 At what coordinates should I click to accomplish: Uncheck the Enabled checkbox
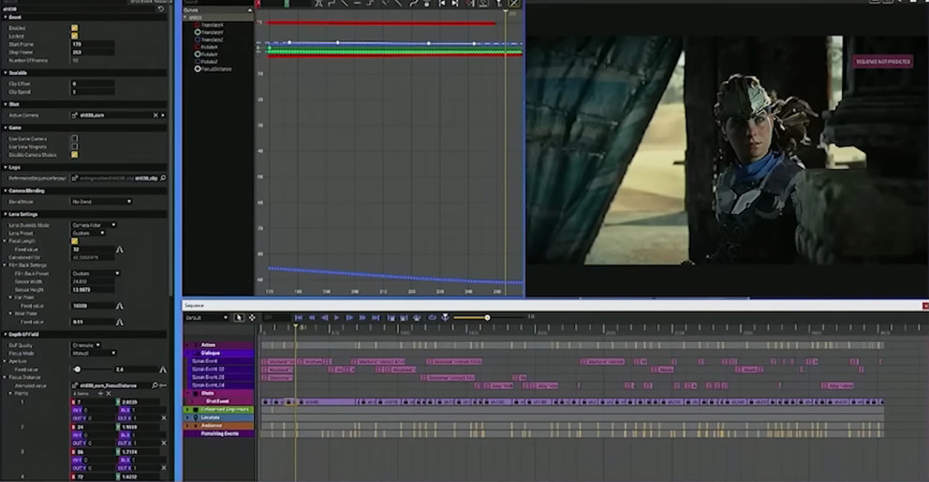point(75,28)
